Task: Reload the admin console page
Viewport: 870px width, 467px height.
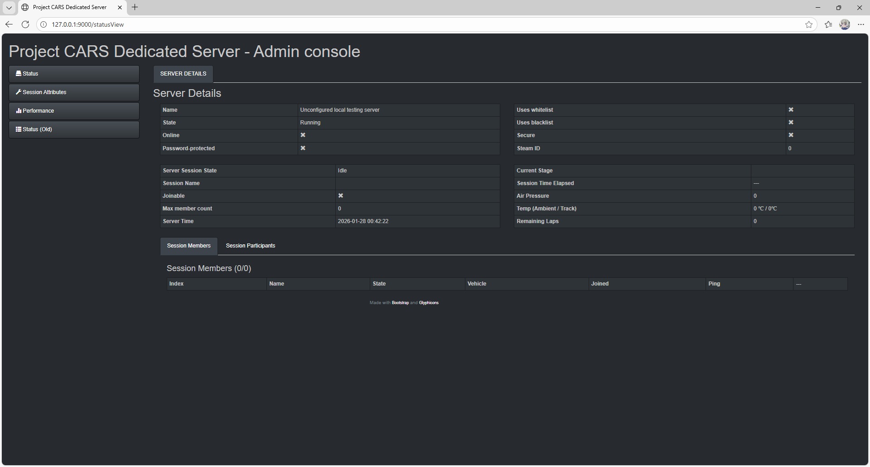Action: click(25, 24)
